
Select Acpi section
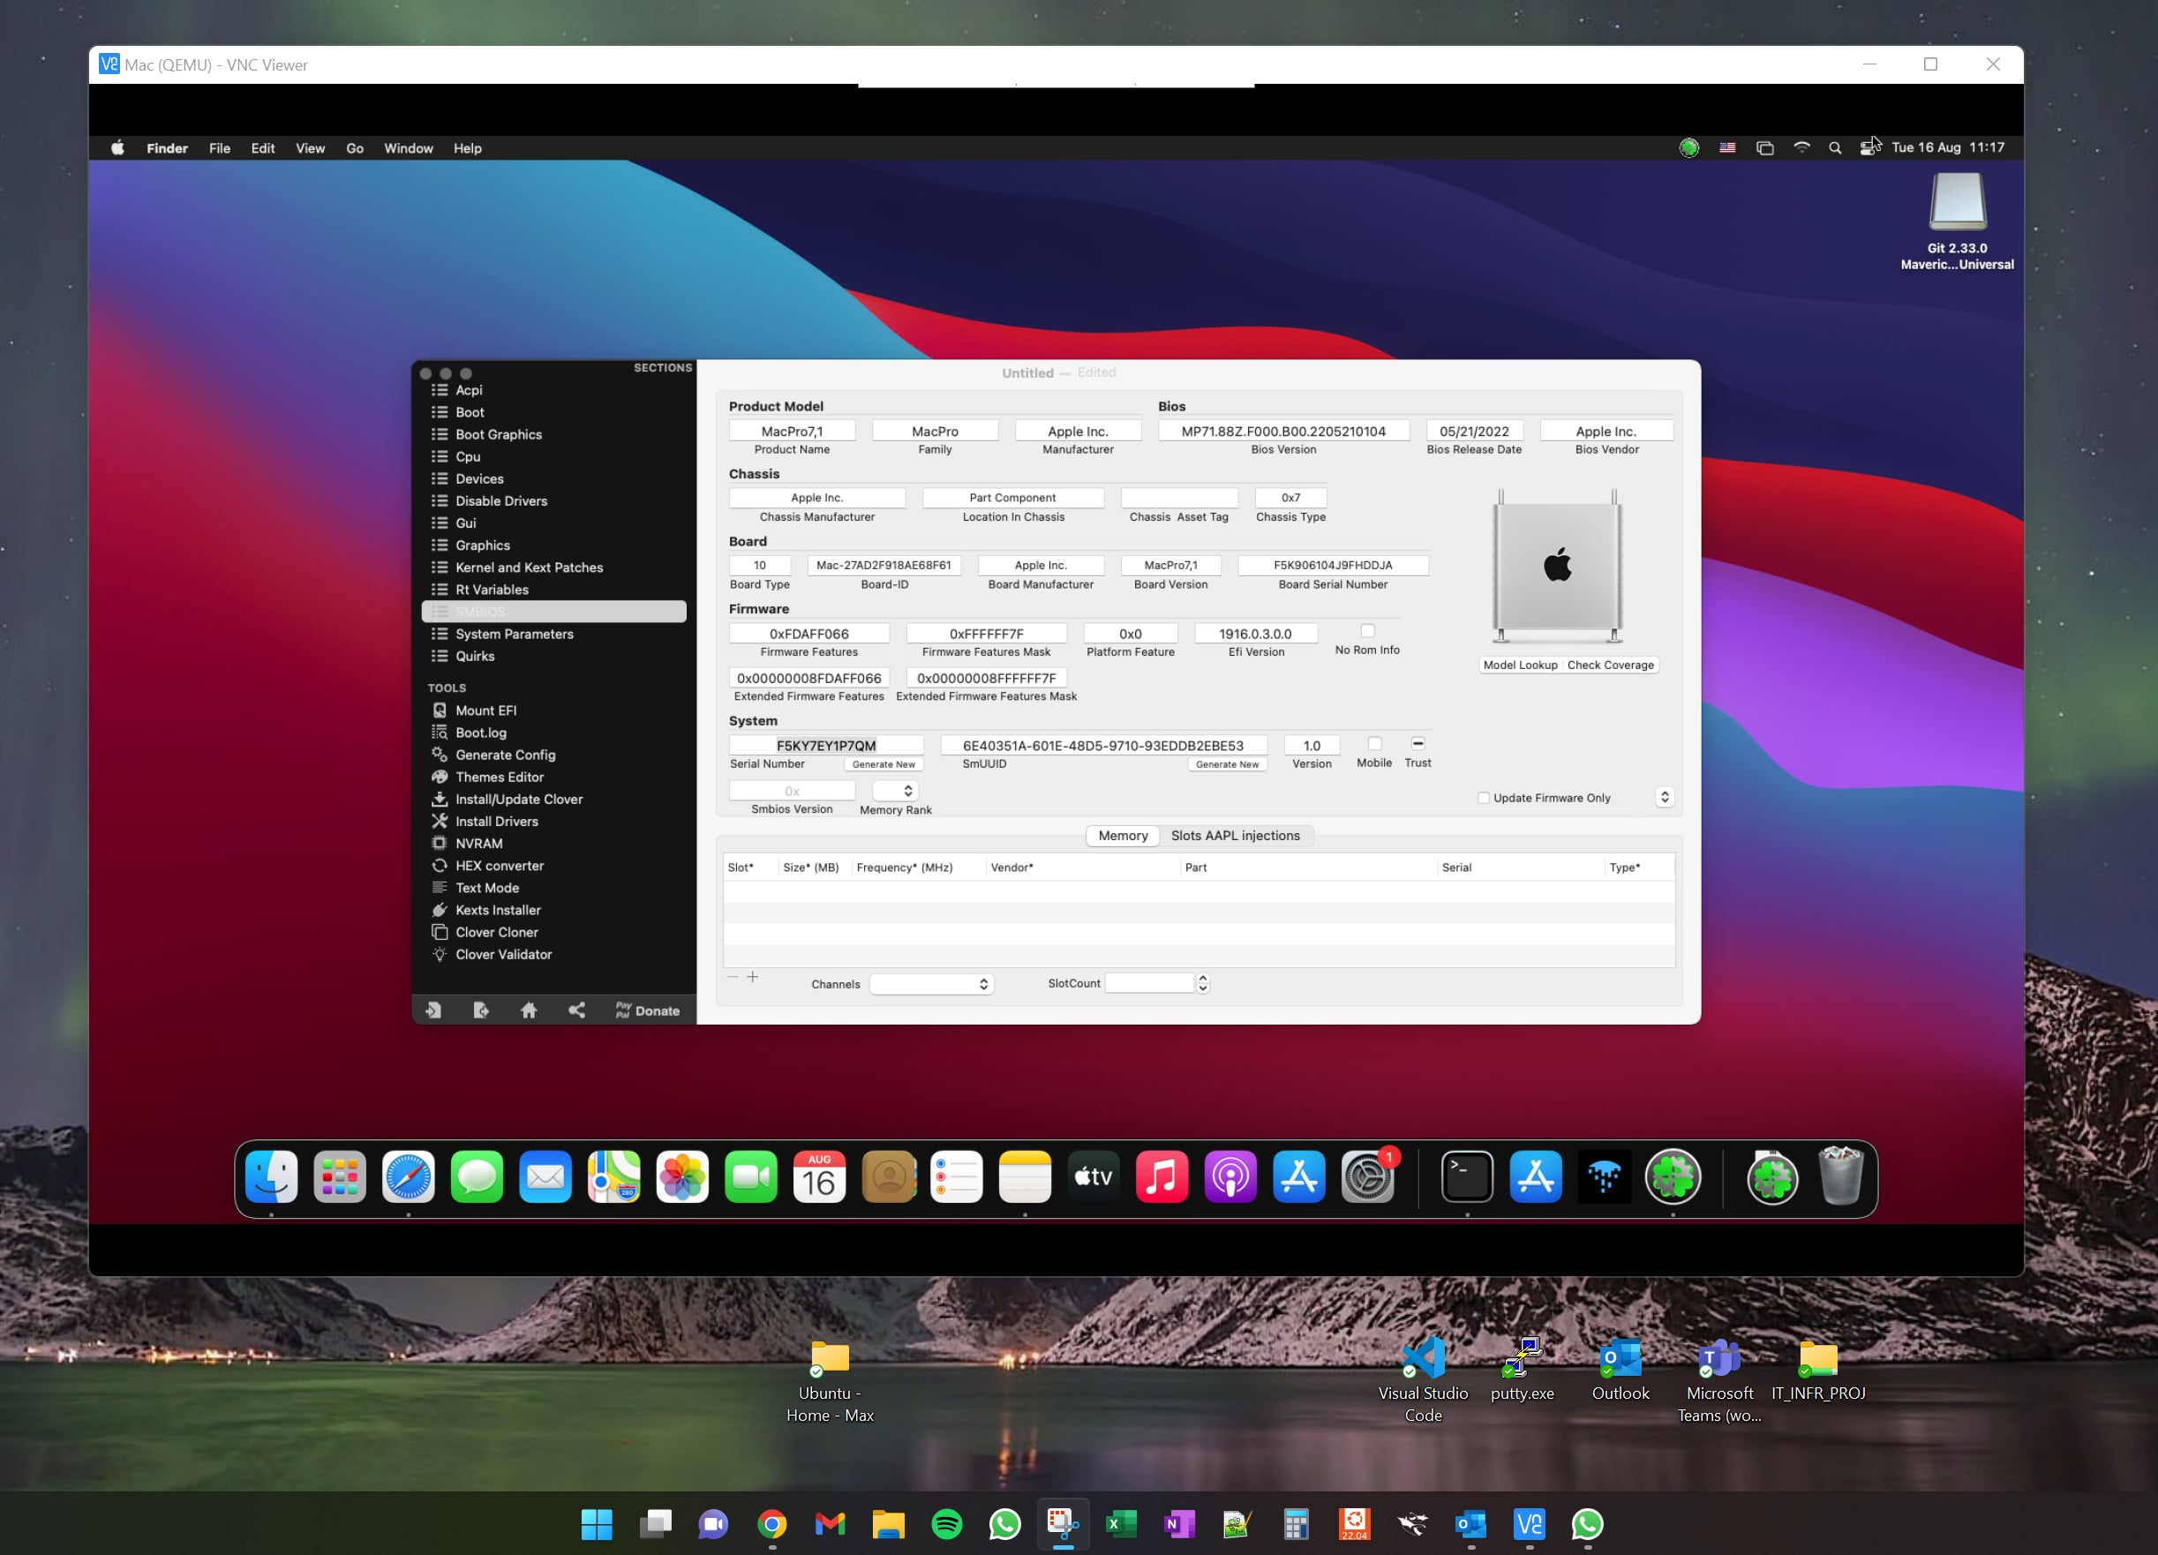pyautogui.click(x=468, y=390)
